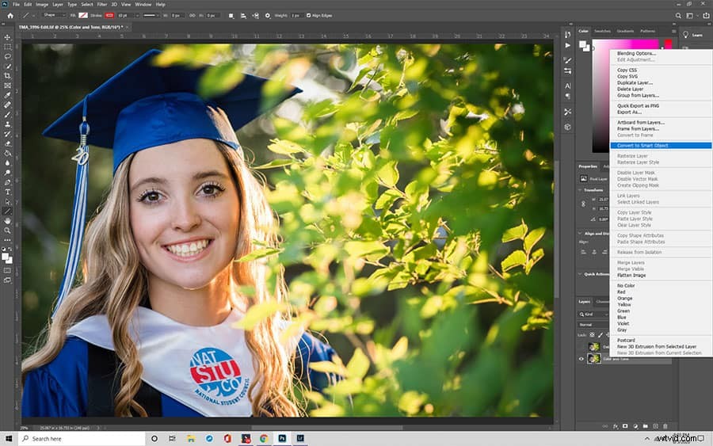This screenshot has width=713, height=446.
Task: Open the stroke line style dropdown
Action: [150, 16]
